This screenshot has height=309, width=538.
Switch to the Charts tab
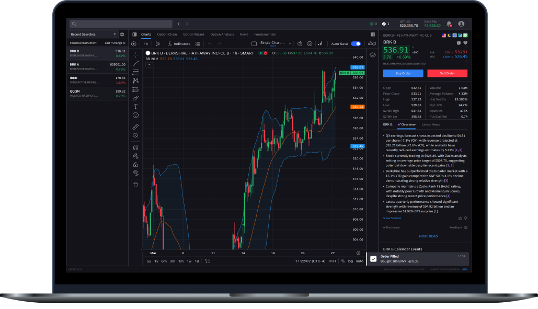pos(146,35)
